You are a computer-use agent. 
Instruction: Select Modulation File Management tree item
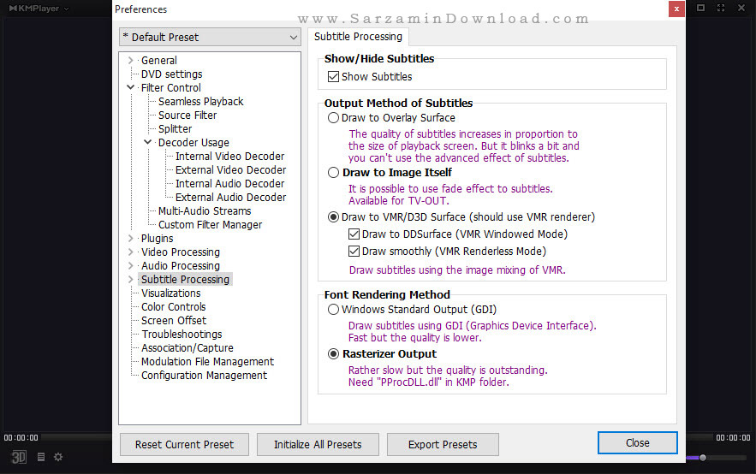coord(207,362)
